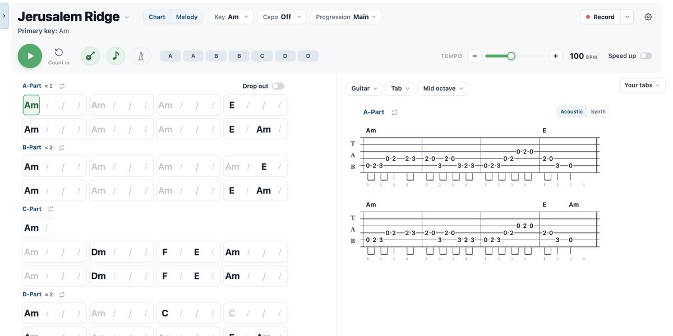
Task: Click the B-Part section heading
Action: tap(32, 148)
